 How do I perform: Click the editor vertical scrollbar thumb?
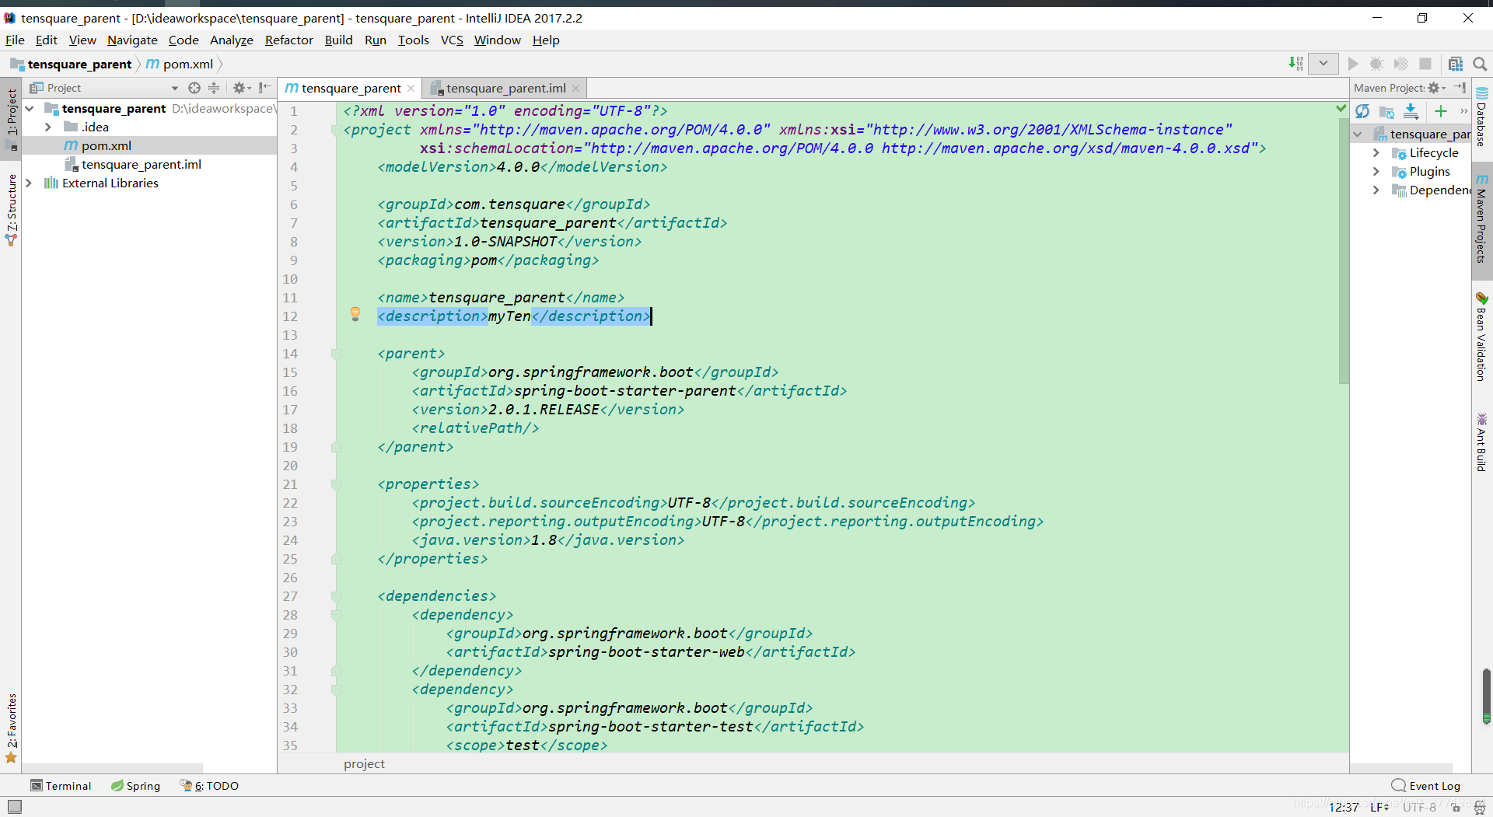point(1344,250)
